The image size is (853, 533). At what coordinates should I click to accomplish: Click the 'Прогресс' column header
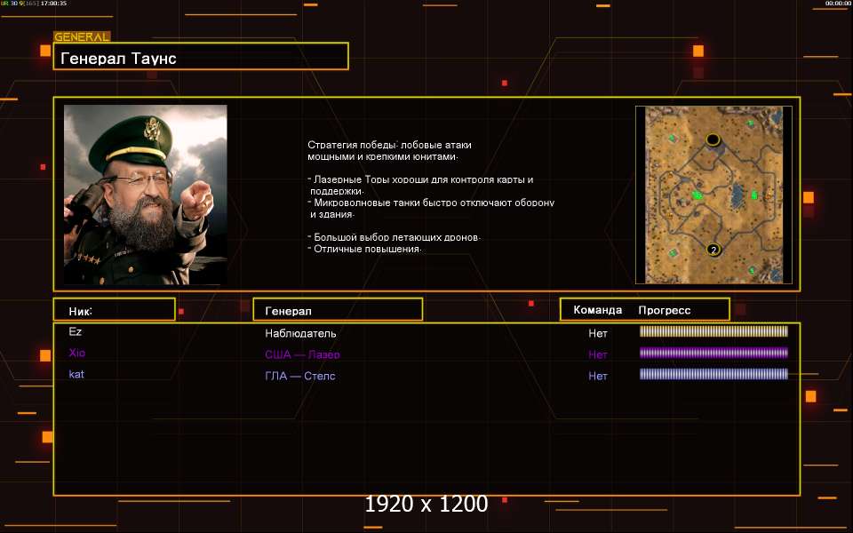[665, 310]
